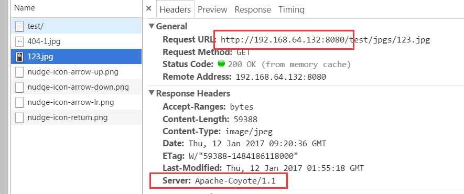Click the Last-Modified header value
Viewport: 464px width, 194px height.
point(295,168)
